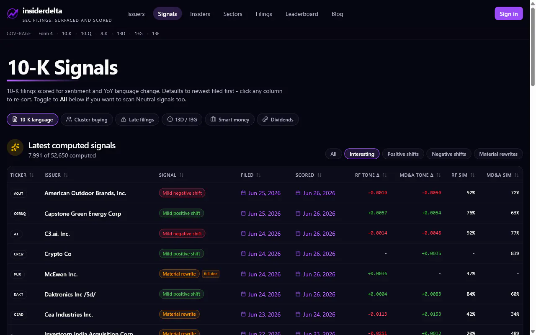Click the calendar icon next to filed Jun 25, 2026 for AOUT
This screenshot has width=536, height=335.
(243, 193)
